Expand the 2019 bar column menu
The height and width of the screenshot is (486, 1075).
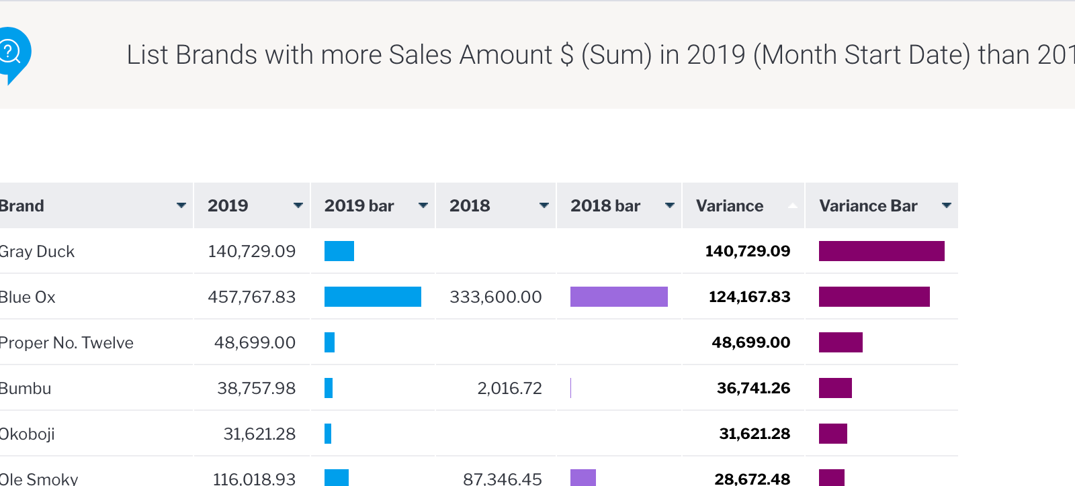(x=423, y=205)
